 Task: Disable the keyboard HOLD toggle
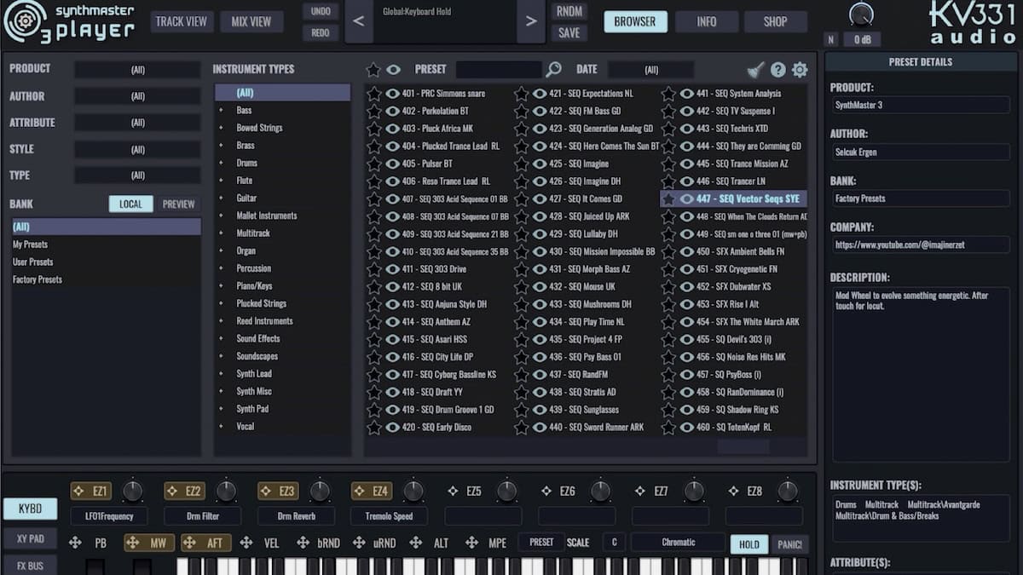(x=748, y=544)
